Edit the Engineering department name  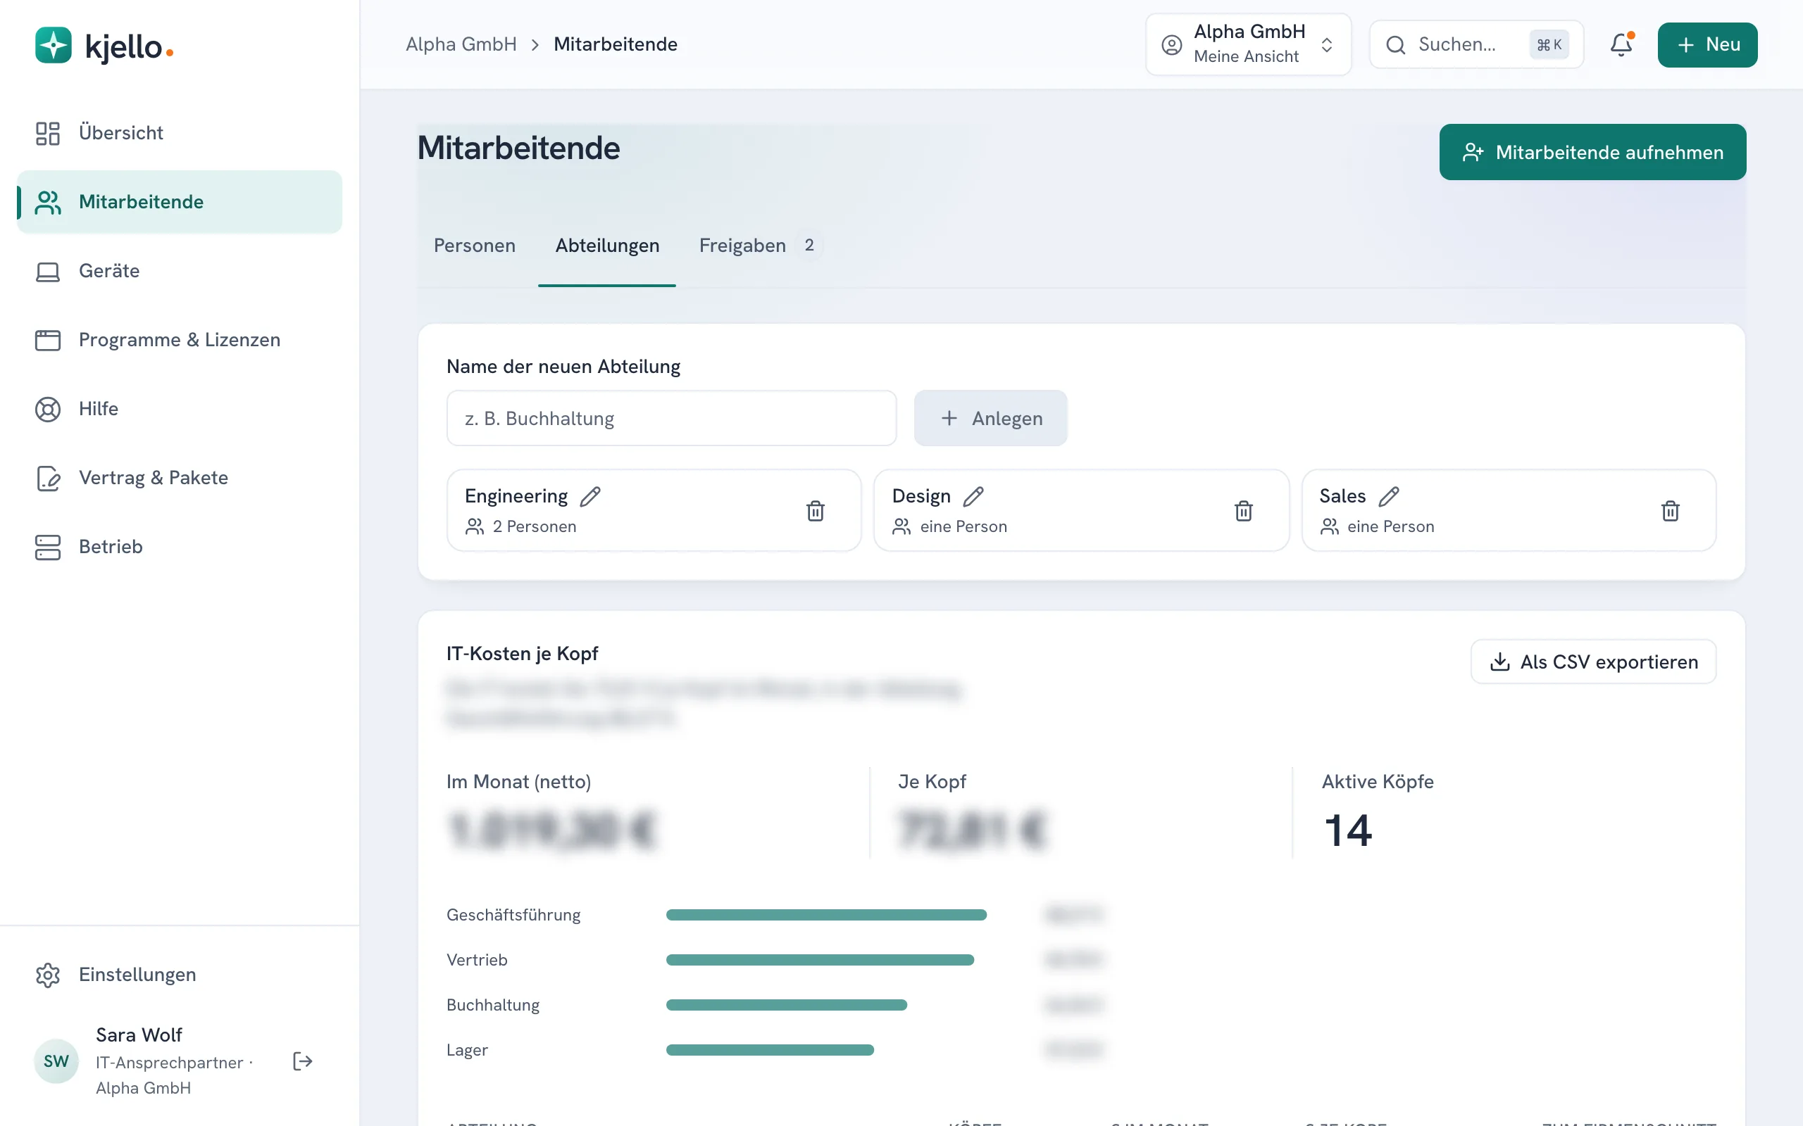coord(590,496)
